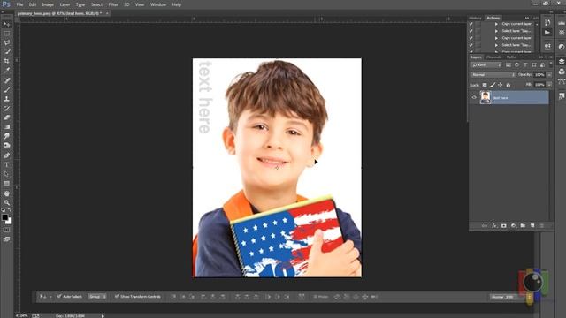Click Add layer style fx icon
The height and width of the screenshot is (318, 566).
tap(494, 226)
